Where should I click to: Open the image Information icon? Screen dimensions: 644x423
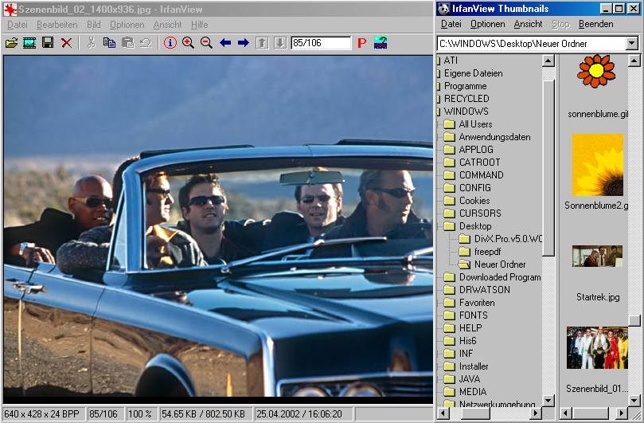(x=170, y=43)
